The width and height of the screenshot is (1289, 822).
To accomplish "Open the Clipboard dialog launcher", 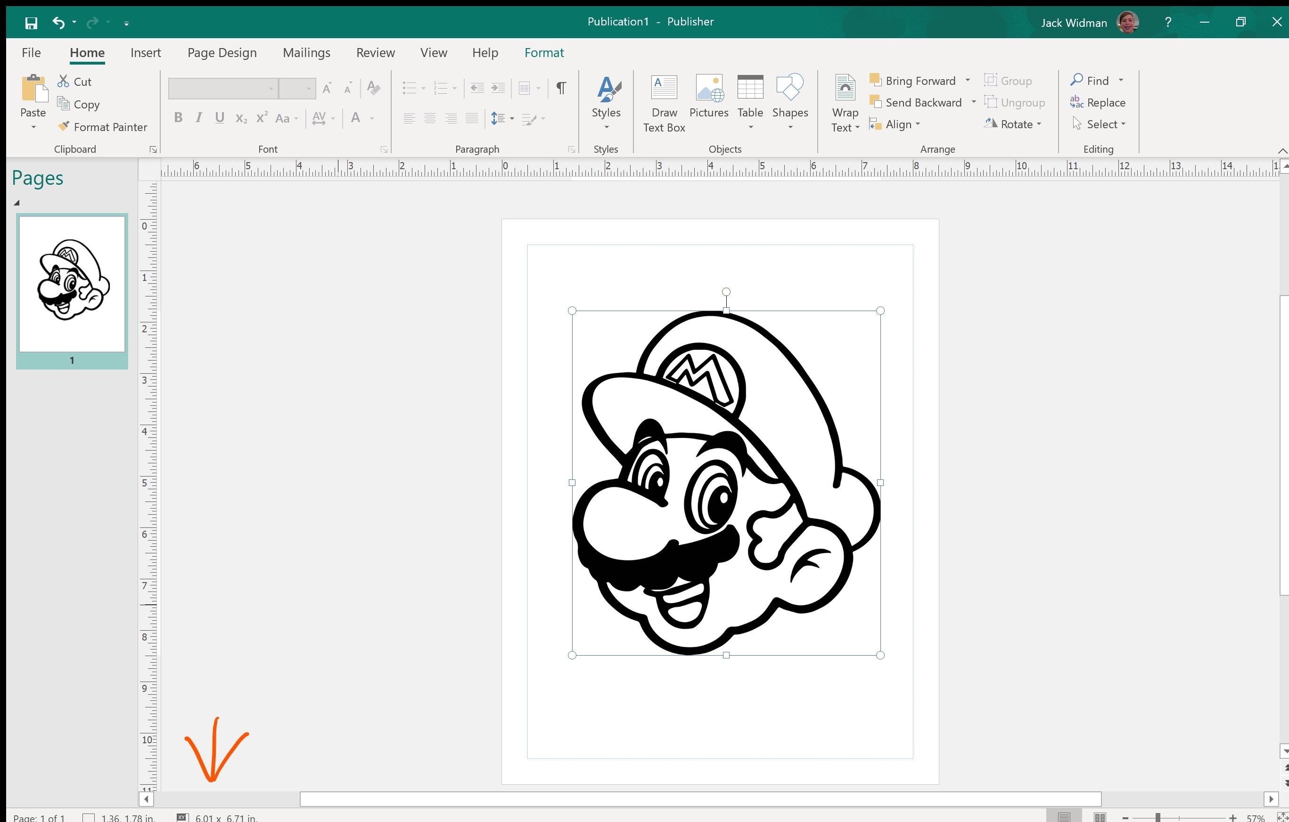I will [153, 150].
